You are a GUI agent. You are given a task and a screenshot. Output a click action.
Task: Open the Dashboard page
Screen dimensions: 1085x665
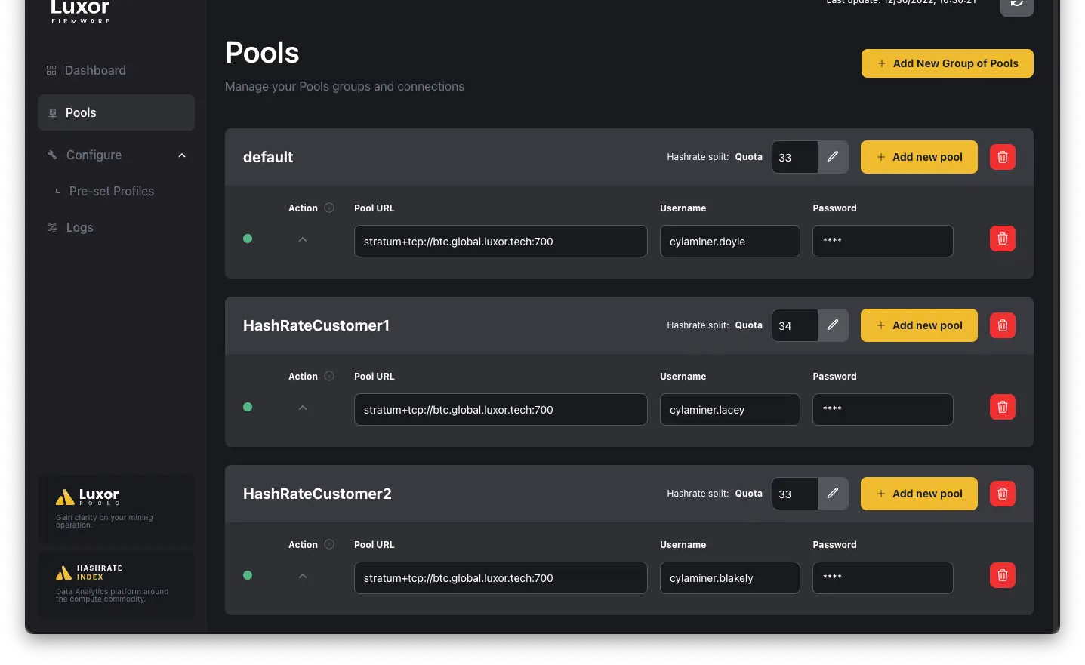coord(95,70)
